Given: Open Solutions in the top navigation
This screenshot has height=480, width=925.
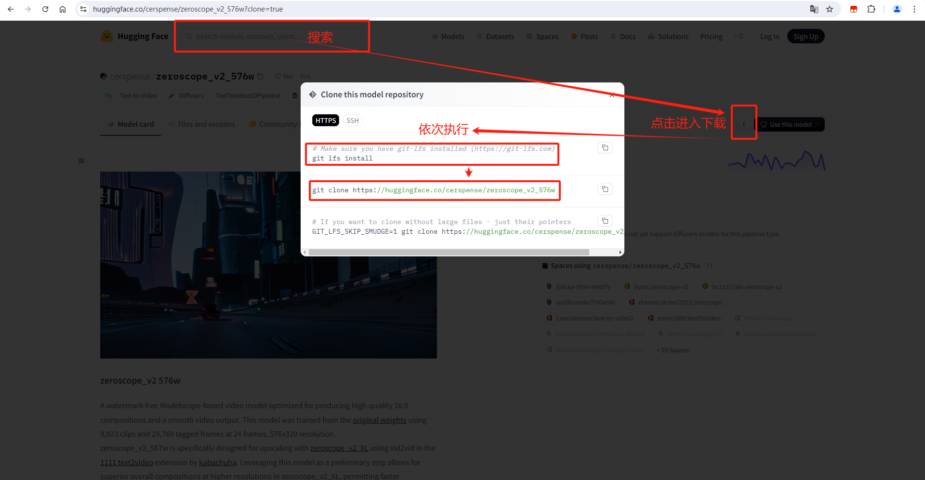Looking at the screenshot, I should tap(668, 37).
